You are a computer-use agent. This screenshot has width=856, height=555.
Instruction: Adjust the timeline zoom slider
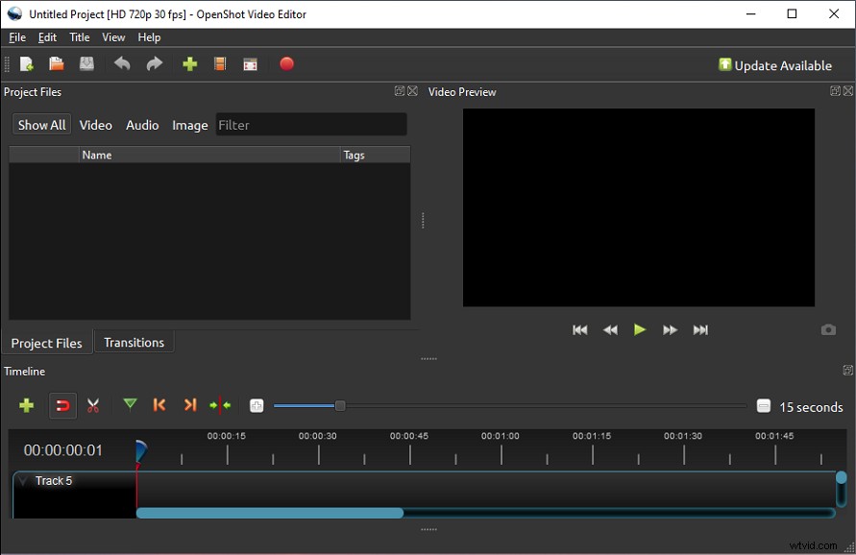(x=341, y=405)
